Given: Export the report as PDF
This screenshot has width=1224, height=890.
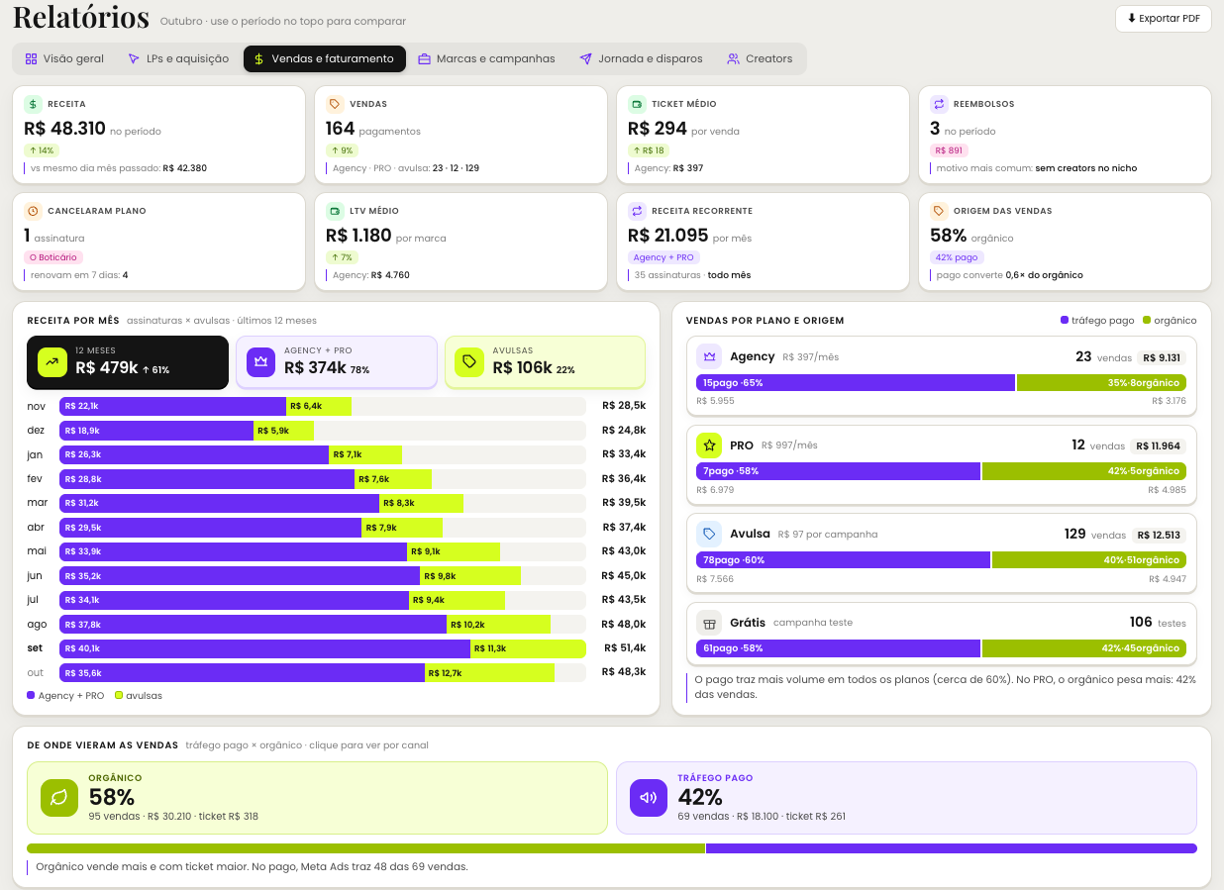Looking at the screenshot, I should pyautogui.click(x=1163, y=19).
